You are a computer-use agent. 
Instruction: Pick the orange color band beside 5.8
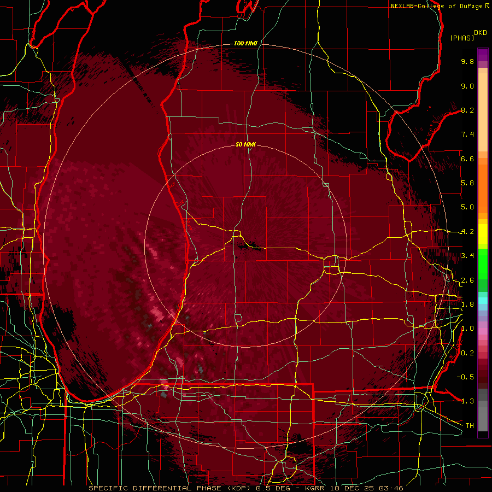tap(483, 189)
